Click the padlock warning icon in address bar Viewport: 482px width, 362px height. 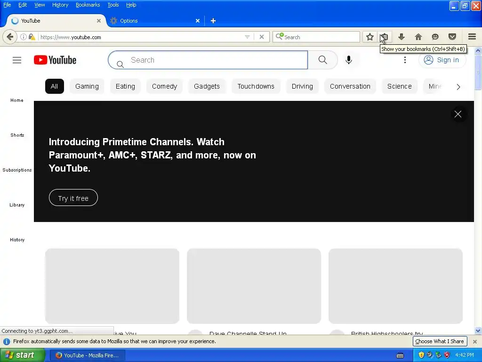click(32, 37)
